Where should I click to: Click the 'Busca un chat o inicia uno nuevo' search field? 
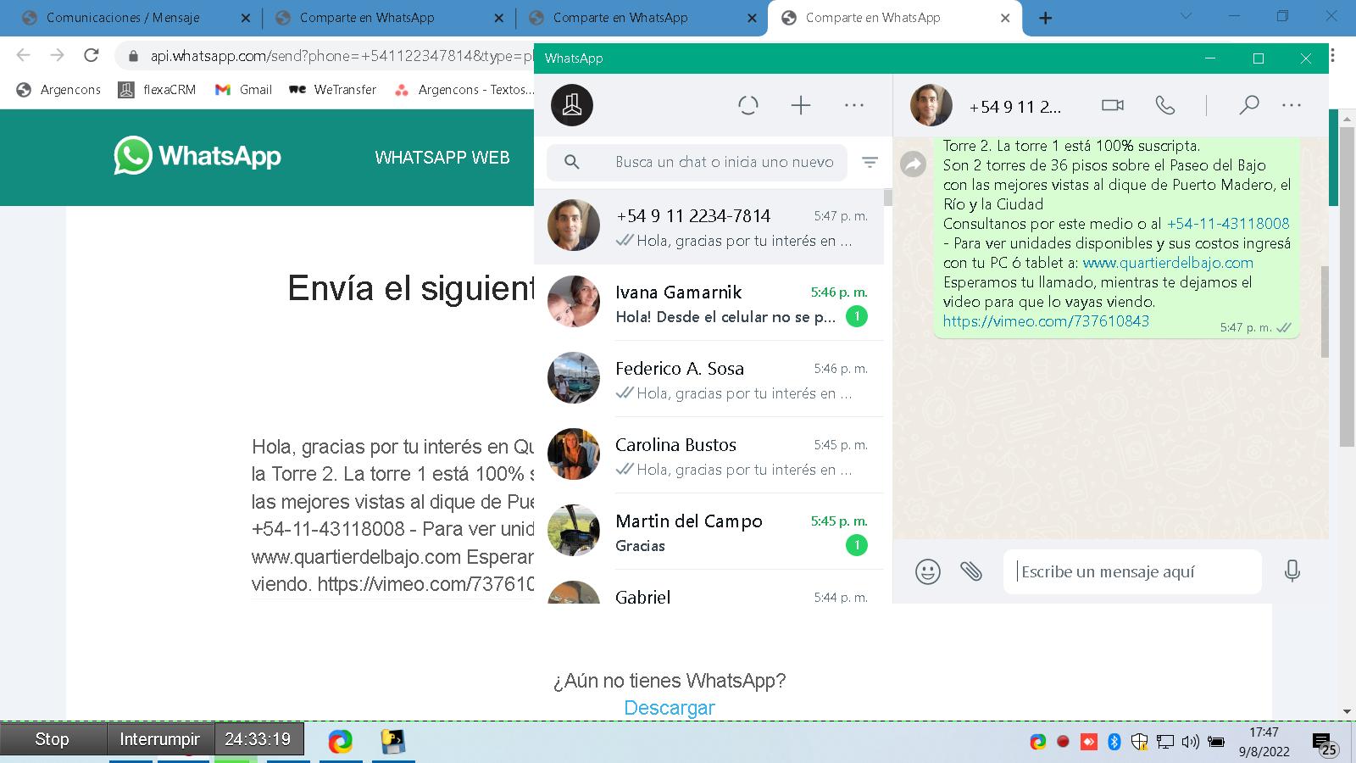pyautogui.click(x=697, y=162)
